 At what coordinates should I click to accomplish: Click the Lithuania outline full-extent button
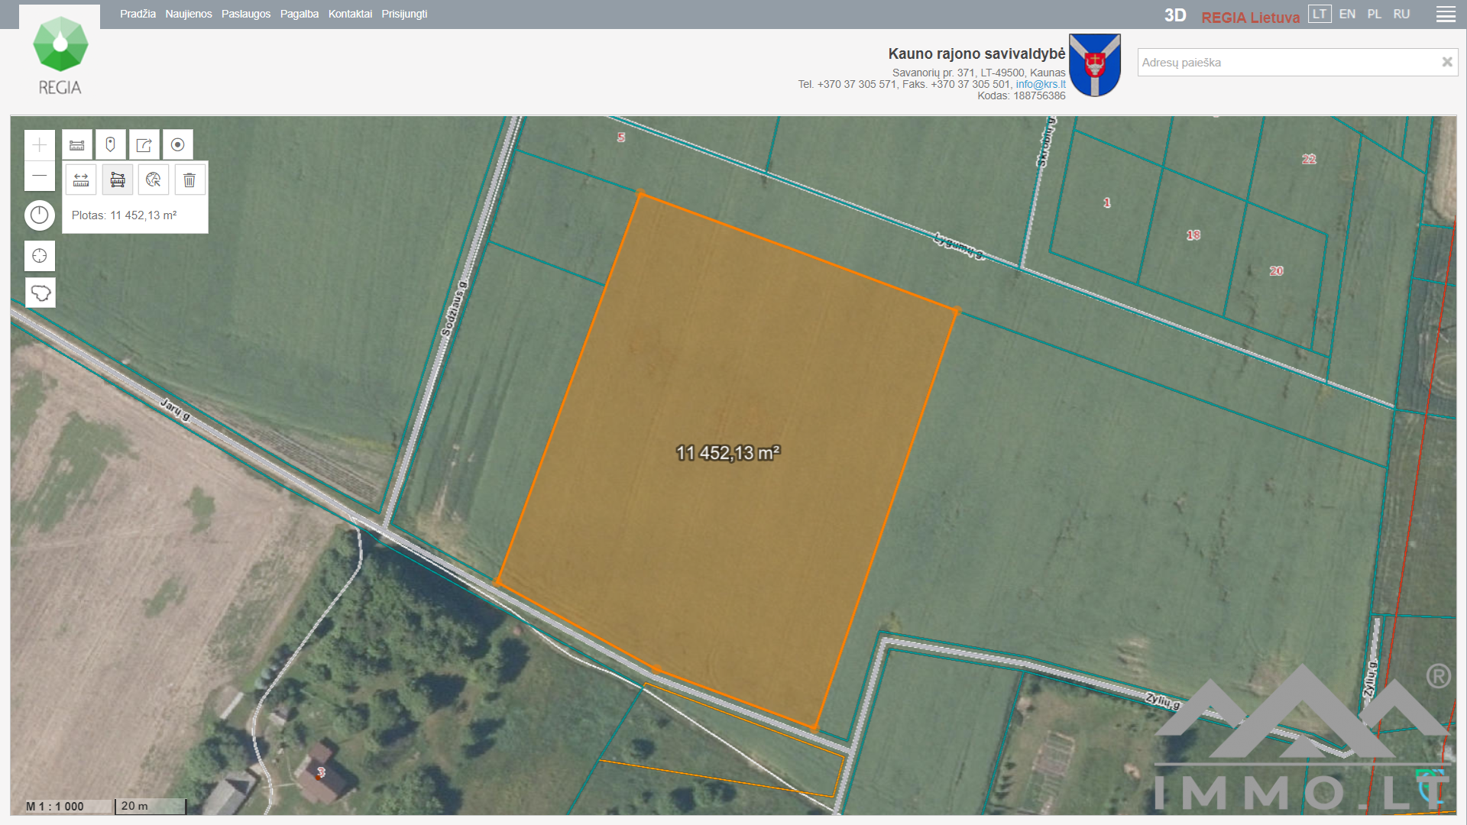(x=40, y=293)
